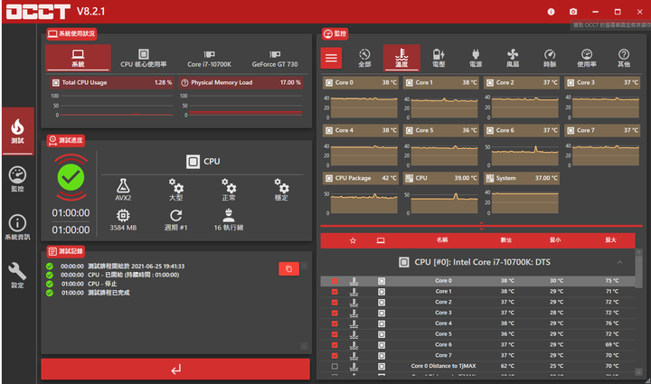This screenshot has height=384, width=651.
Task: Open the 測試 (Test) sidebar section
Action: (x=18, y=131)
